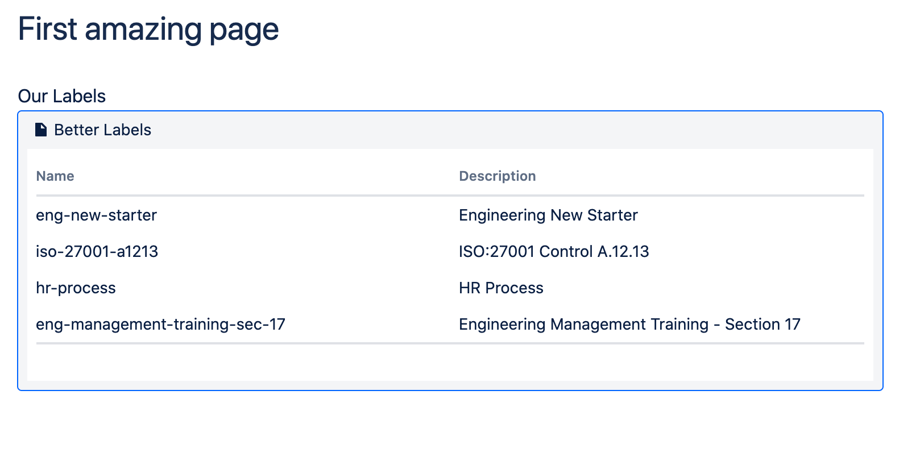Click the Name column header
This screenshot has height=457, width=920.
pyautogui.click(x=55, y=176)
